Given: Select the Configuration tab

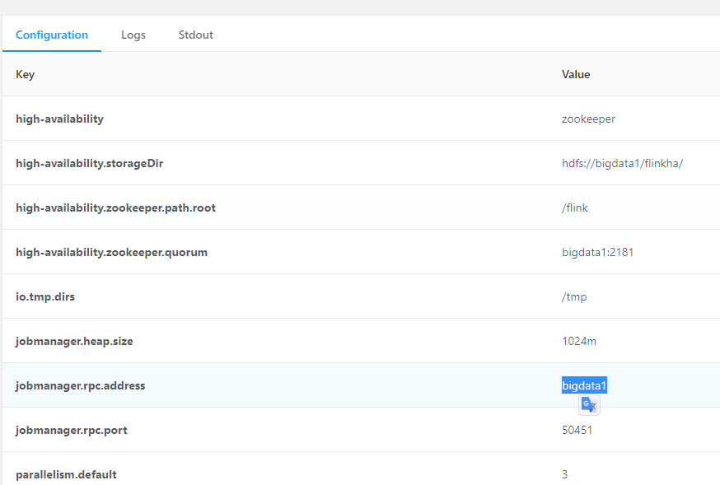Looking at the screenshot, I should tap(52, 35).
